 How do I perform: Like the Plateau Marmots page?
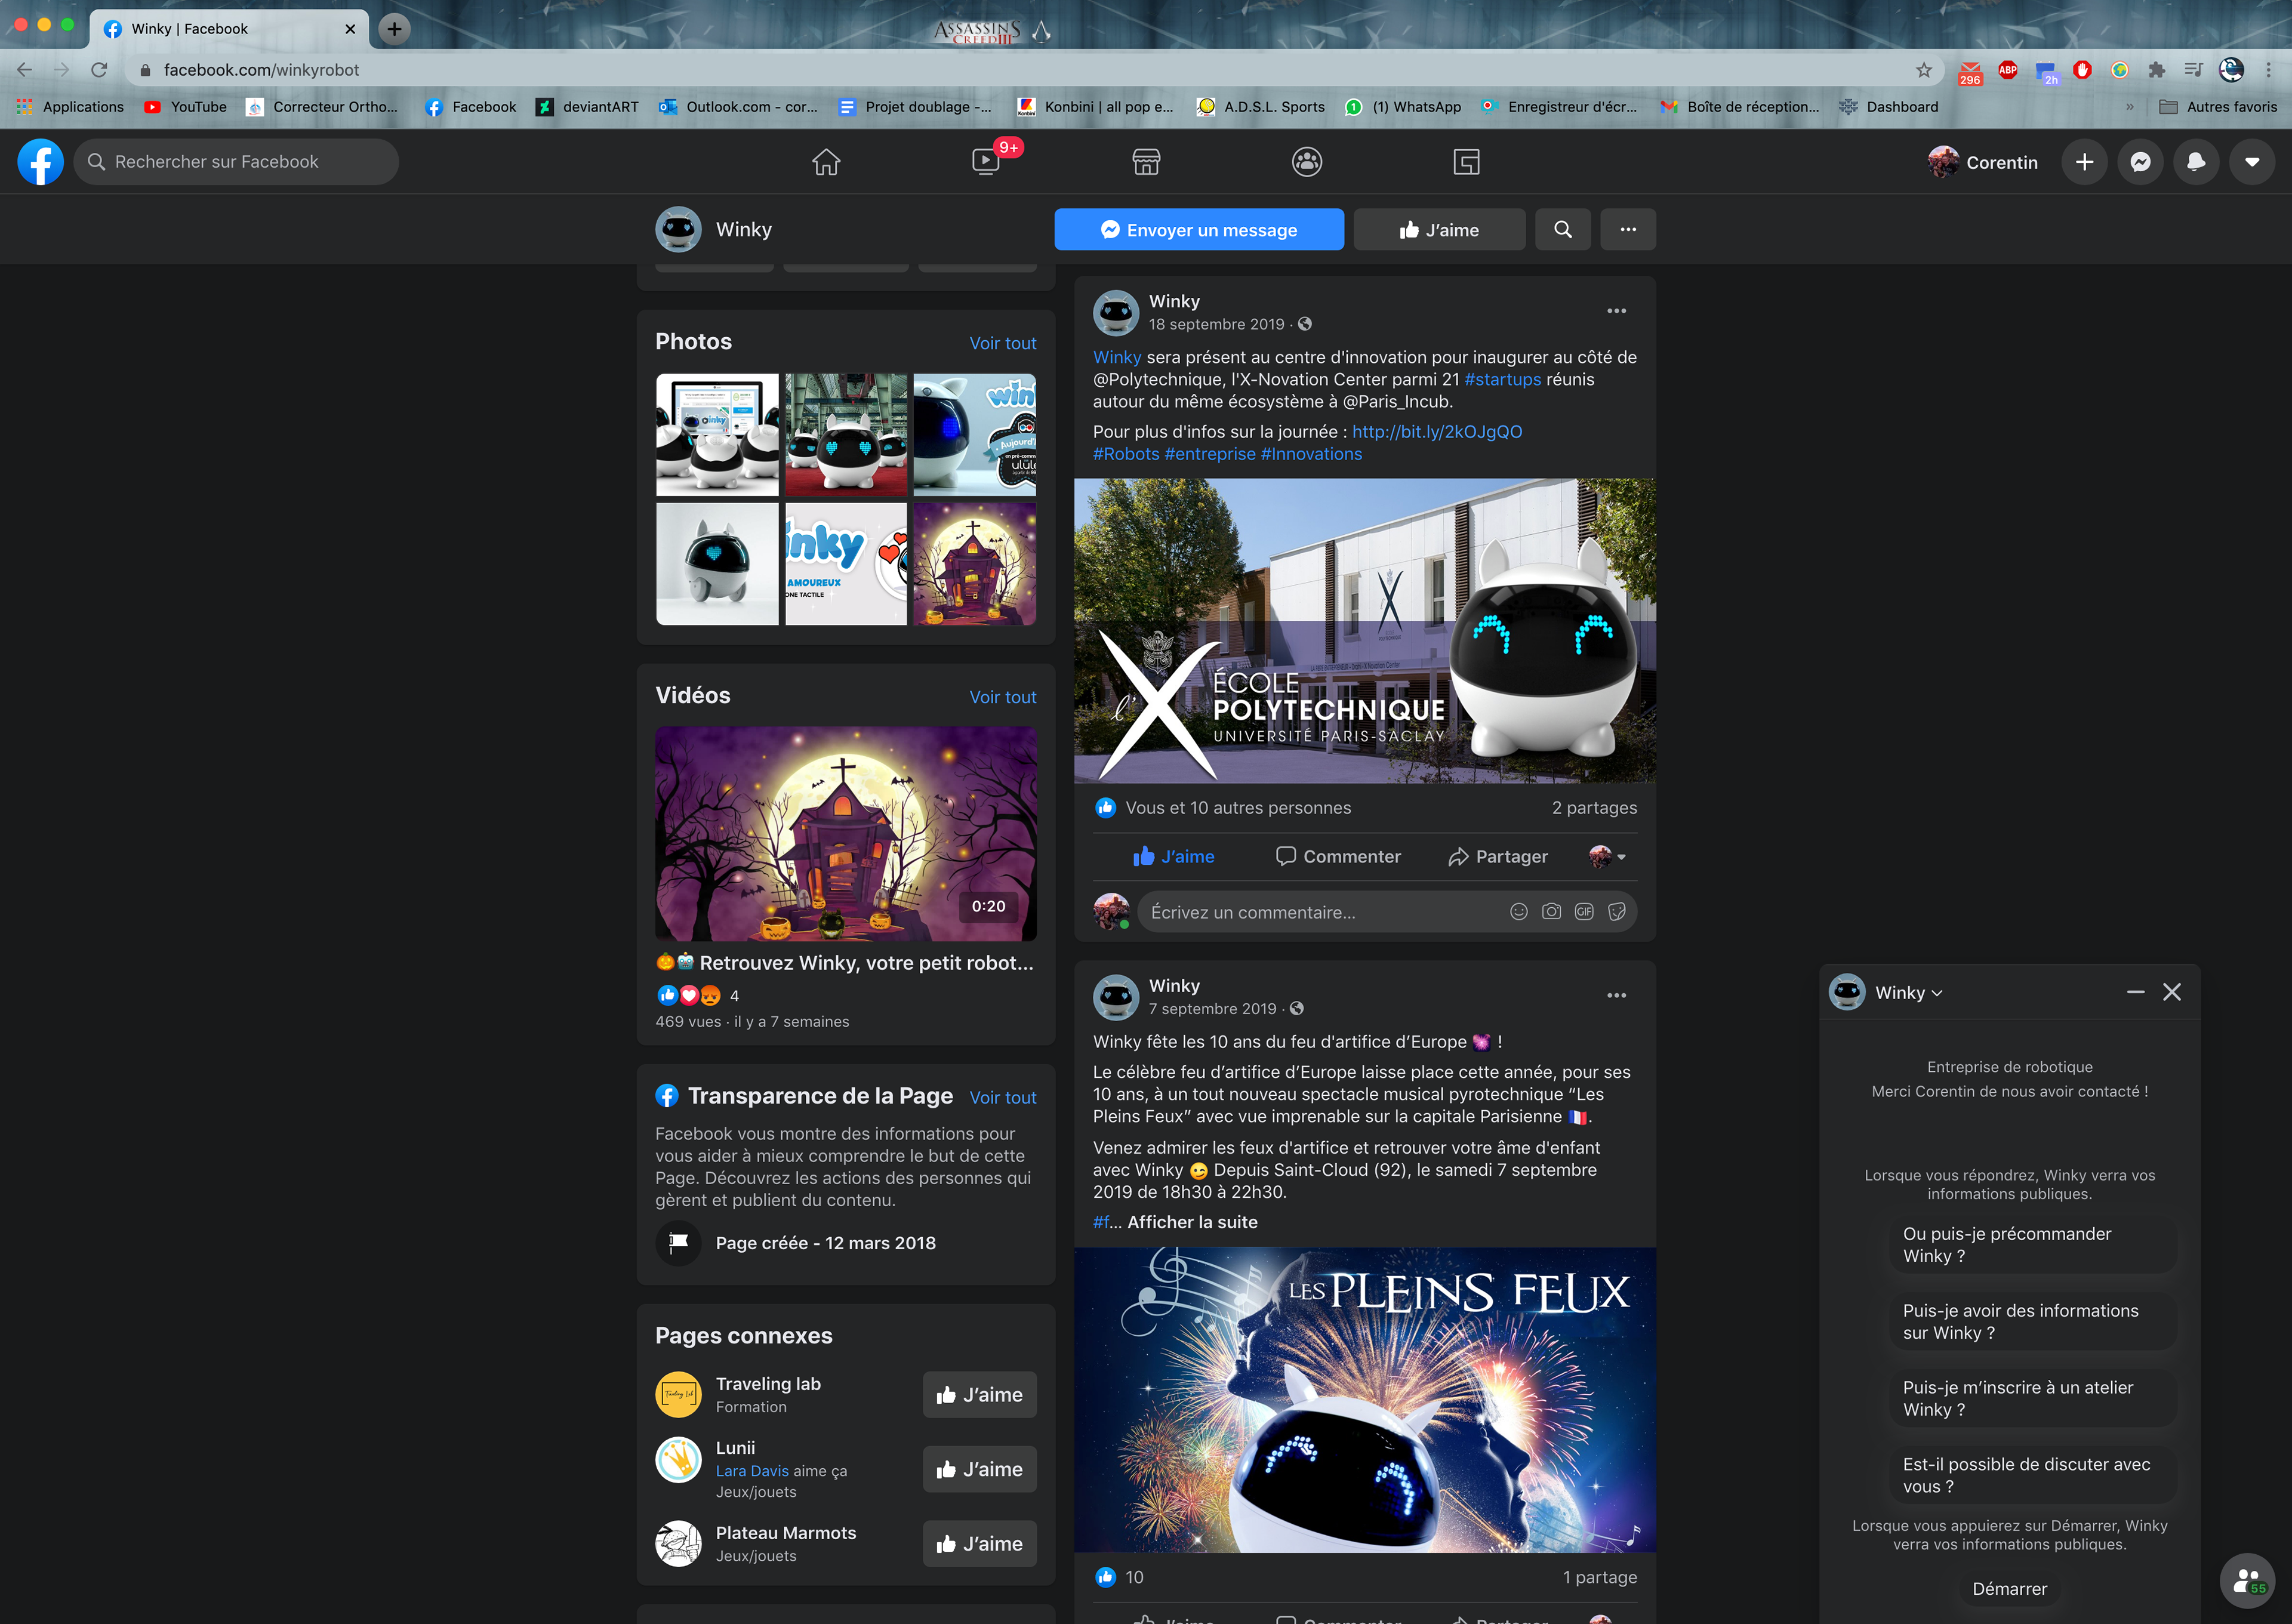pyautogui.click(x=979, y=1544)
